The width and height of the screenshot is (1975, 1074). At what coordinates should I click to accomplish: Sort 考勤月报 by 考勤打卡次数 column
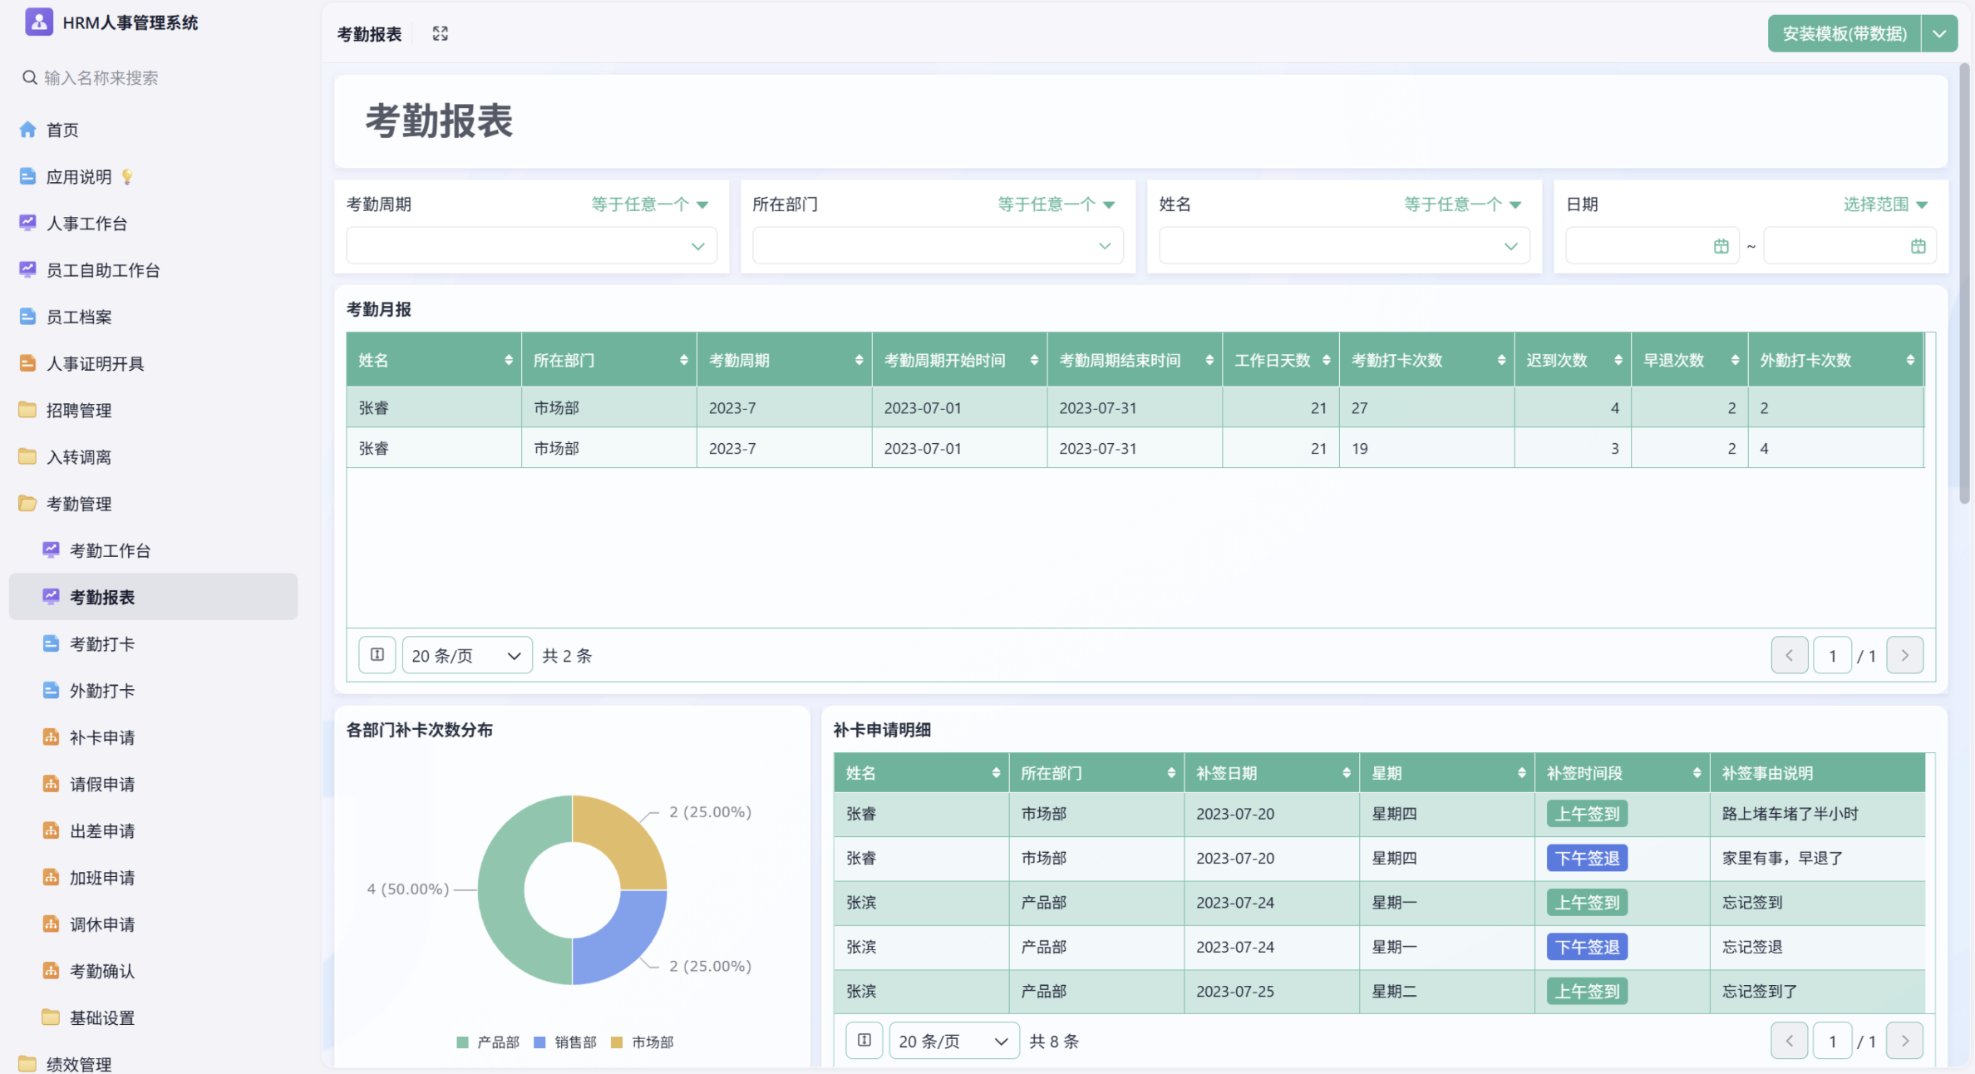(1501, 360)
